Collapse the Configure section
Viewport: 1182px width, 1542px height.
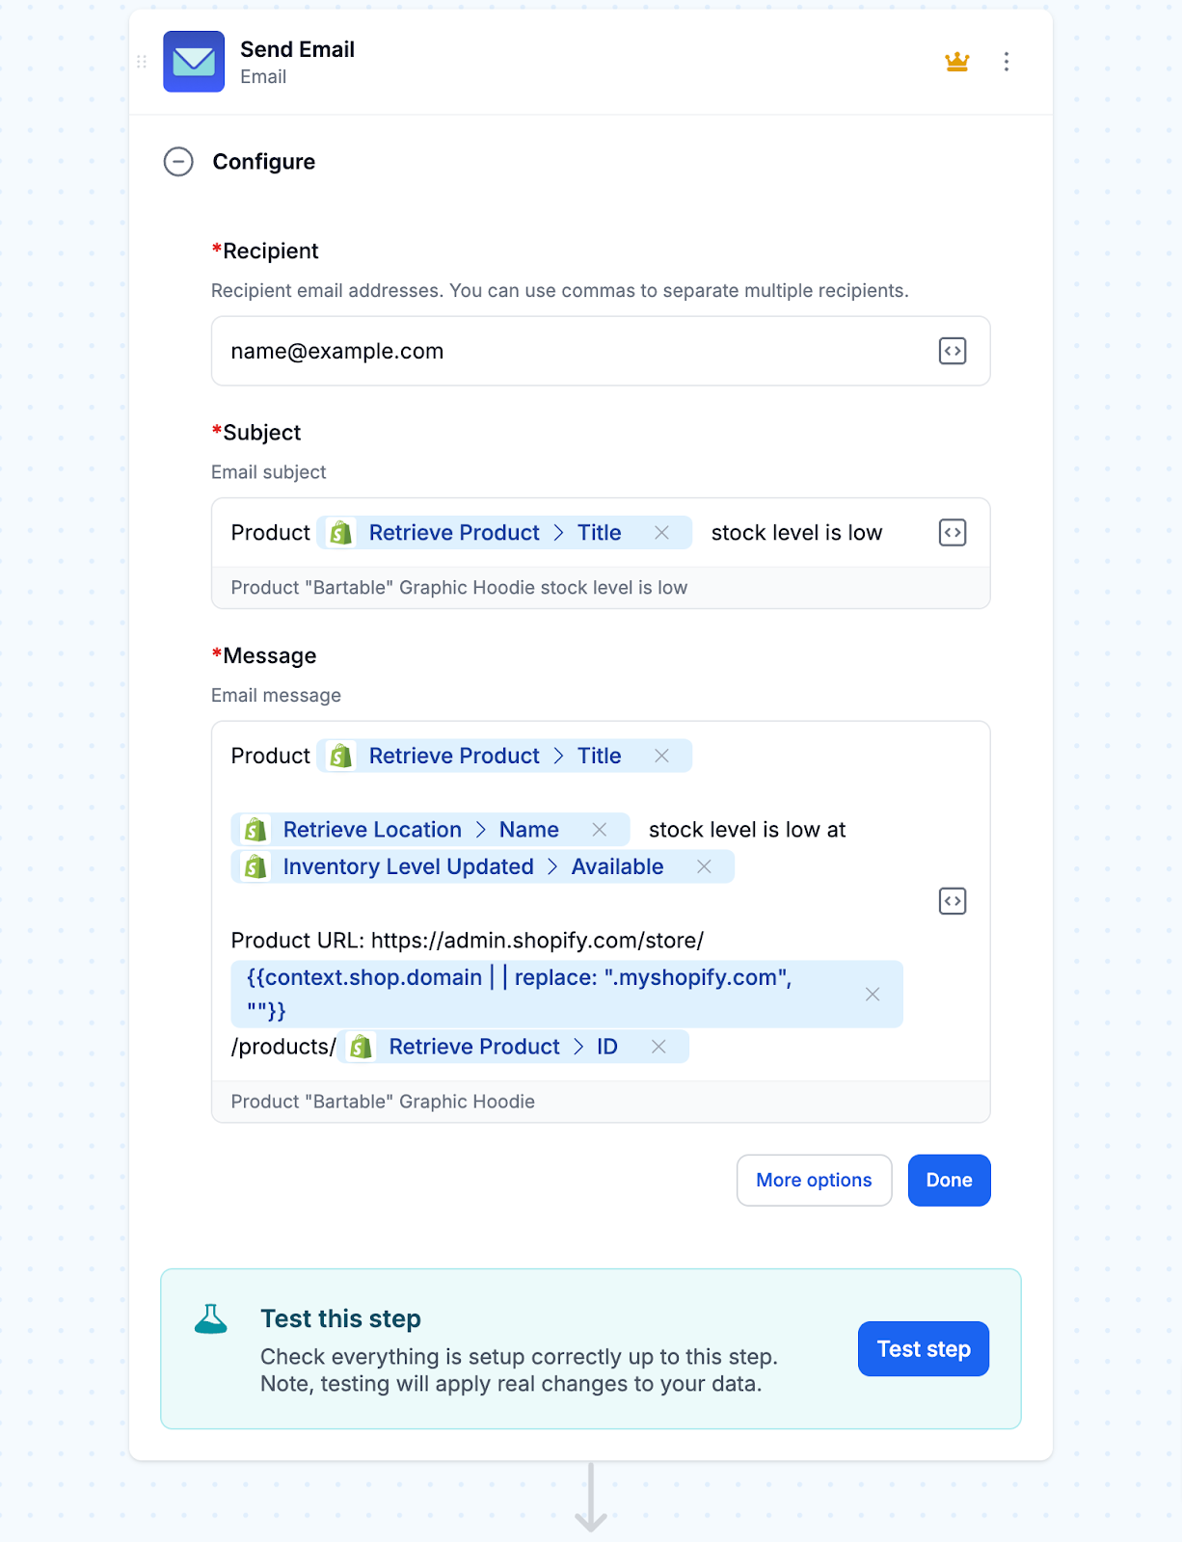pyautogui.click(x=178, y=162)
